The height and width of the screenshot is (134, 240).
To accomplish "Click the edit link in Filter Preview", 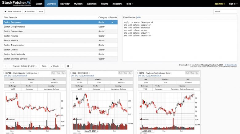I will [138, 17].
